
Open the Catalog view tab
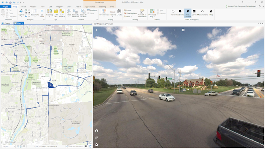point(7,24)
